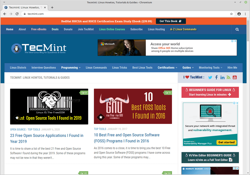
Task: Click Get started on vulnerability ad
Action: pyautogui.click(x=226, y=142)
